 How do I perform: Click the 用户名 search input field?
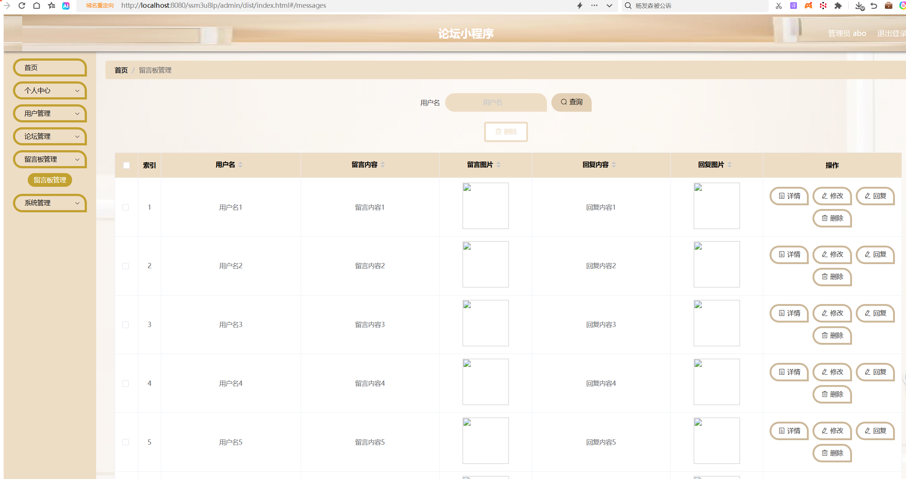point(496,102)
